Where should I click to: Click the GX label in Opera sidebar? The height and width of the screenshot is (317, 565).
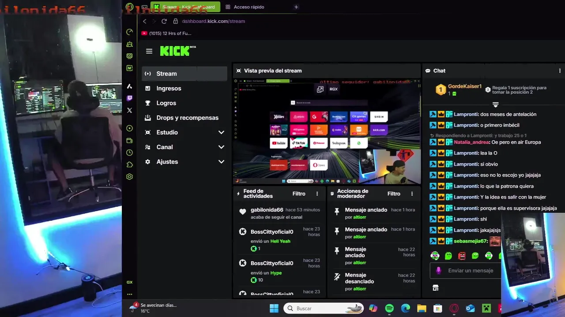click(x=129, y=282)
